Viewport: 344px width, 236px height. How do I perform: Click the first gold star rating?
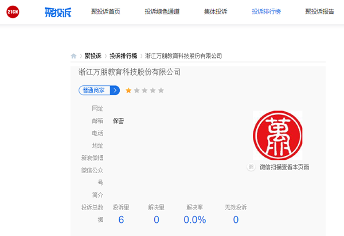[x=128, y=90]
